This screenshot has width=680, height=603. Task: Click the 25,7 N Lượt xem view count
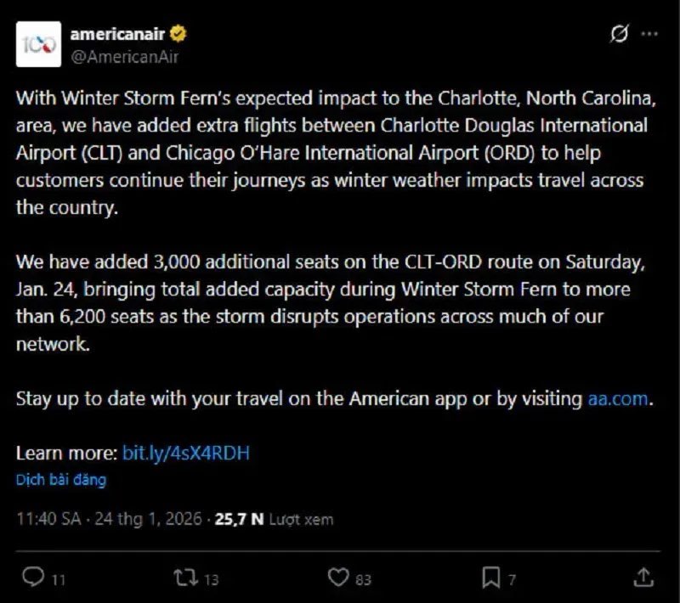pos(274,519)
